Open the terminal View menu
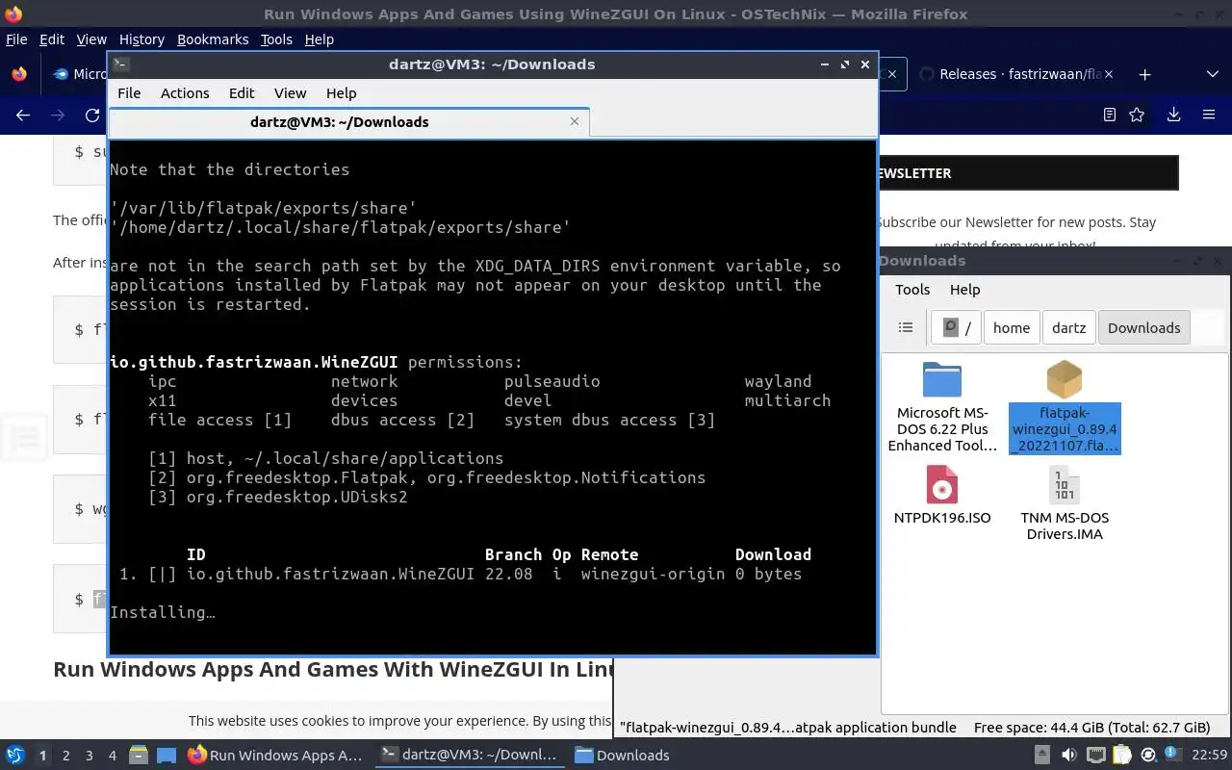This screenshot has width=1232, height=770. 290,93
